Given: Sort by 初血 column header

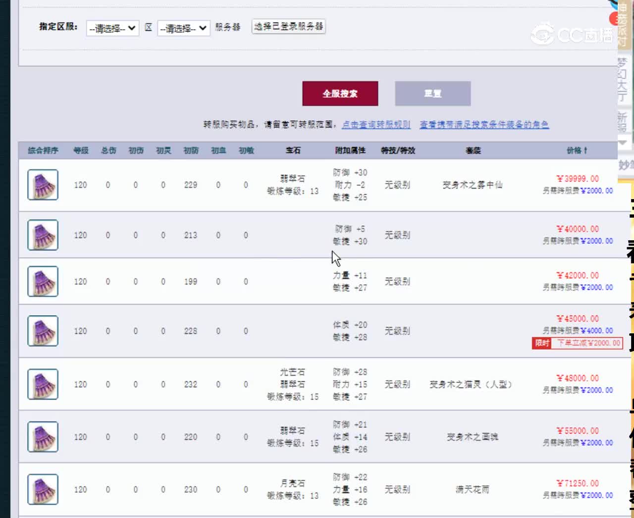Looking at the screenshot, I should pos(218,151).
